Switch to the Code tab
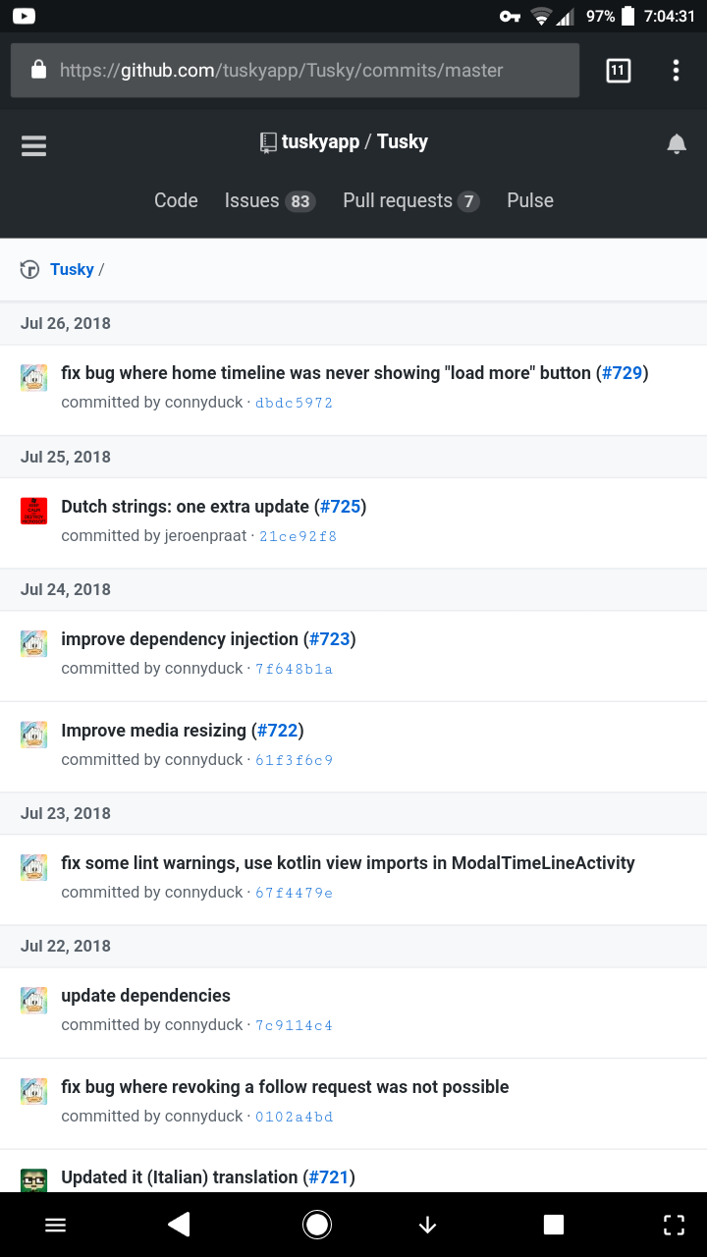The height and width of the screenshot is (1257, 707). (x=176, y=200)
